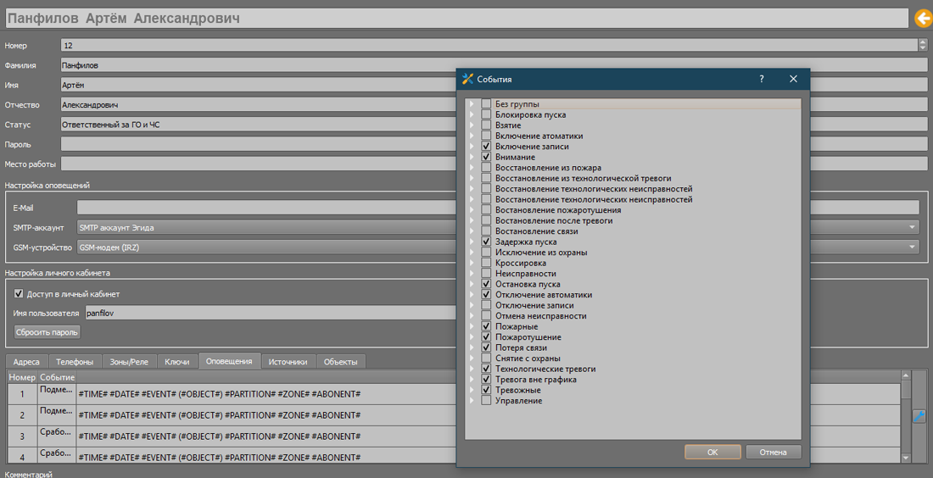Uncheck the Пожарные event checkbox
This screenshot has width=933, height=478.
tap(486, 326)
